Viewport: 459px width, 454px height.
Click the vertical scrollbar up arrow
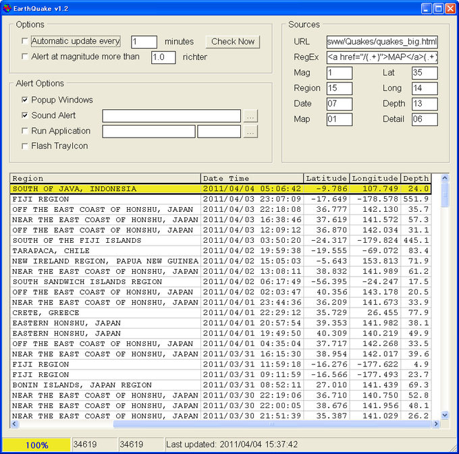click(x=445, y=178)
